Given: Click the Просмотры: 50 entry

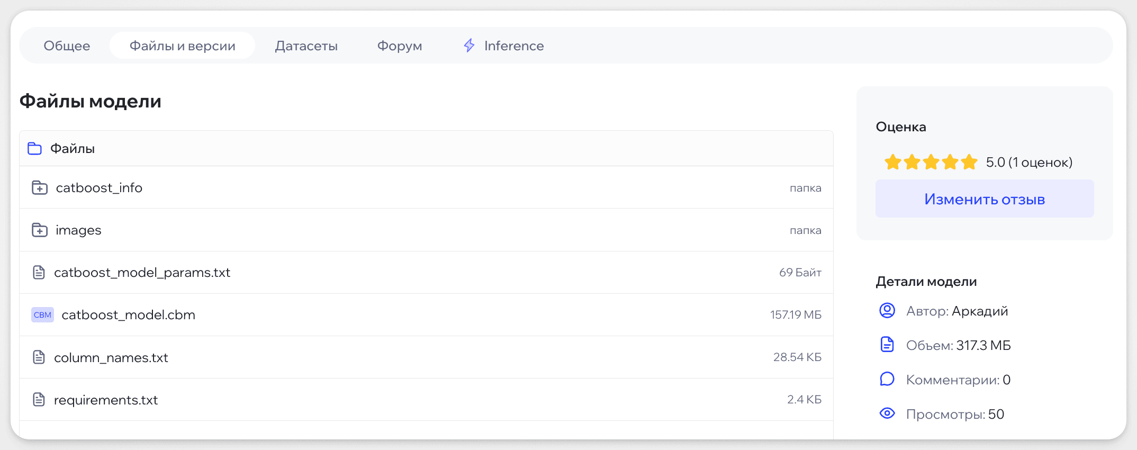Looking at the screenshot, I should (955, 414).
